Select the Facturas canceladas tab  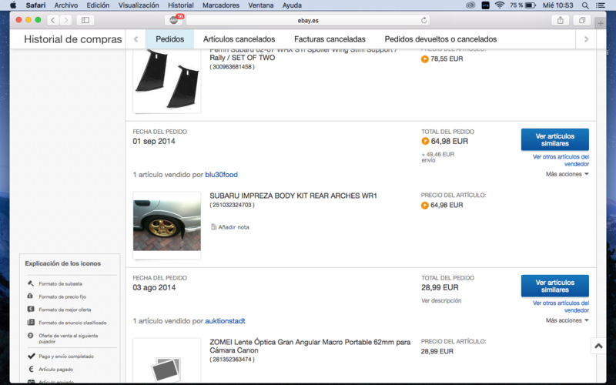330,39
